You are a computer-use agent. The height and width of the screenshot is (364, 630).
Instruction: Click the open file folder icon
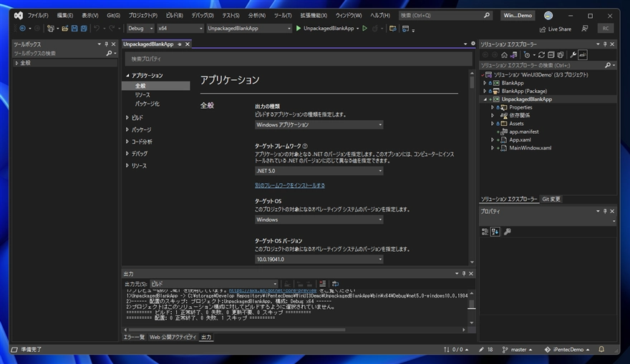(64, 29)
